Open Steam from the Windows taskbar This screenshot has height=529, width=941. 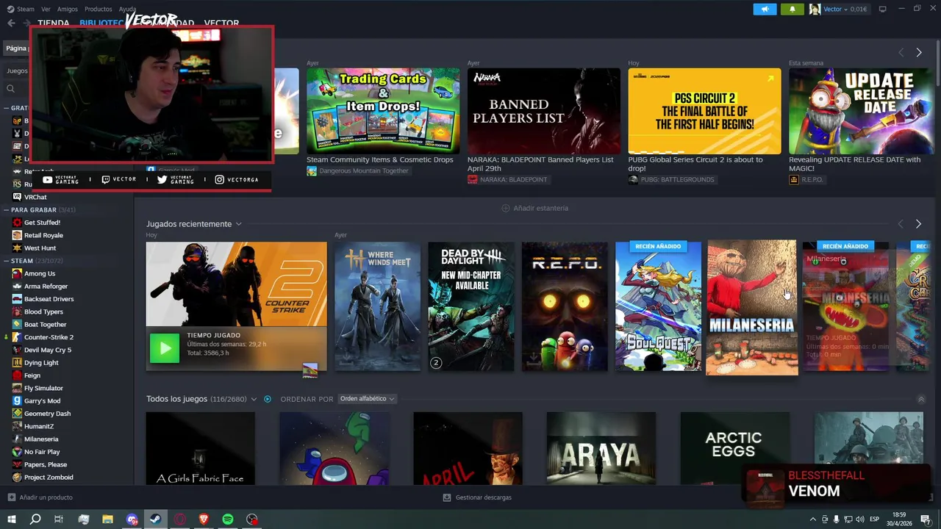[155, 519]
